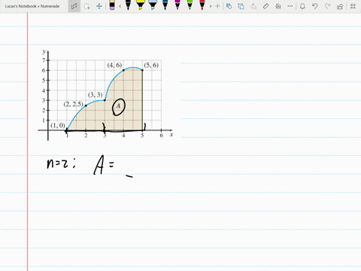Open the more options ellipsis menu
Viewport: 361px width, 271px height.
290,6
